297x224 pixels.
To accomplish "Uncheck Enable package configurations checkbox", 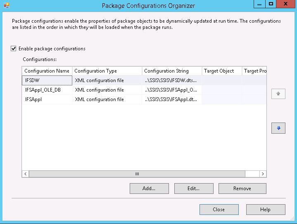I will tap(14, 49).
